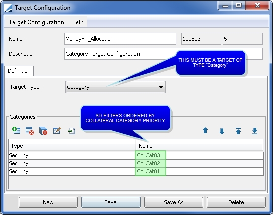Click the Save As button
Screen dimensions: 273x215
pos(174,202)
